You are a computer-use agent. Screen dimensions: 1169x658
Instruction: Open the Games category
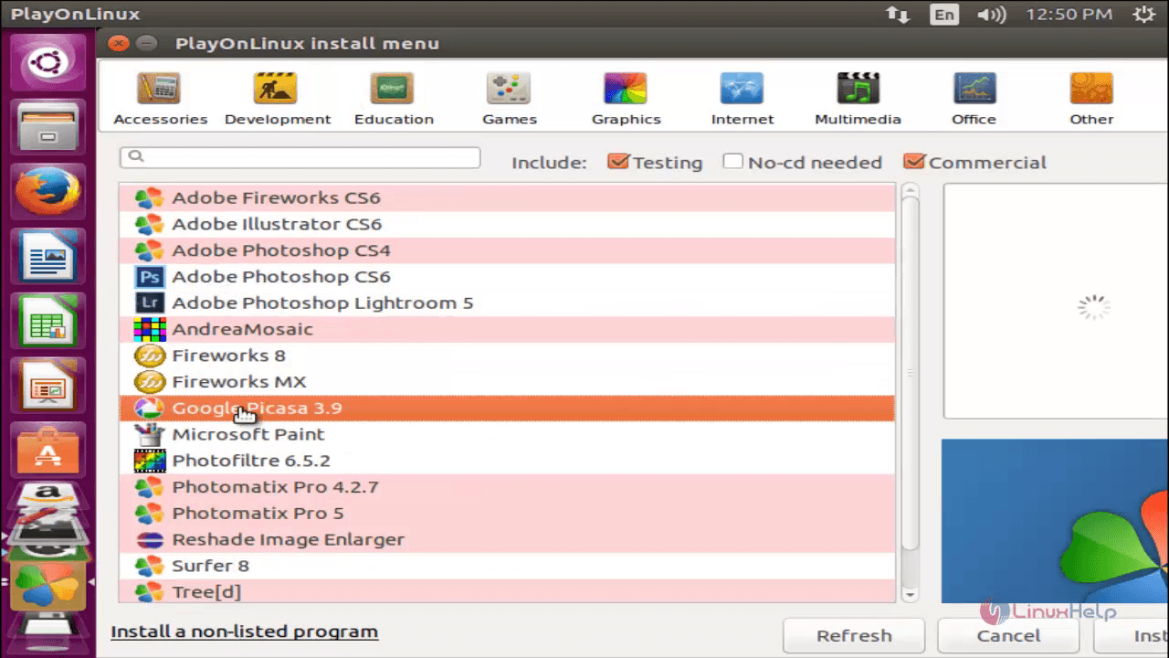510,99
